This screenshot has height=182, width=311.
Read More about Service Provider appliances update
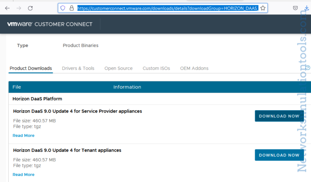pos(23,136)
